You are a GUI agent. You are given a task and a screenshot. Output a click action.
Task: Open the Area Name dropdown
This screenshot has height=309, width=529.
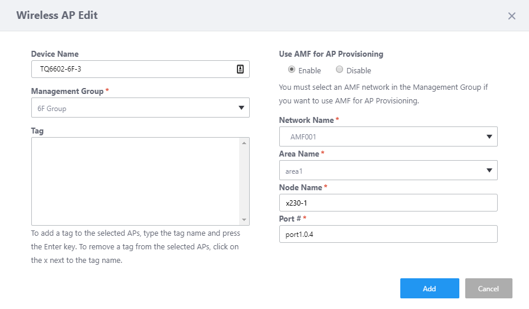coord(388,170)
